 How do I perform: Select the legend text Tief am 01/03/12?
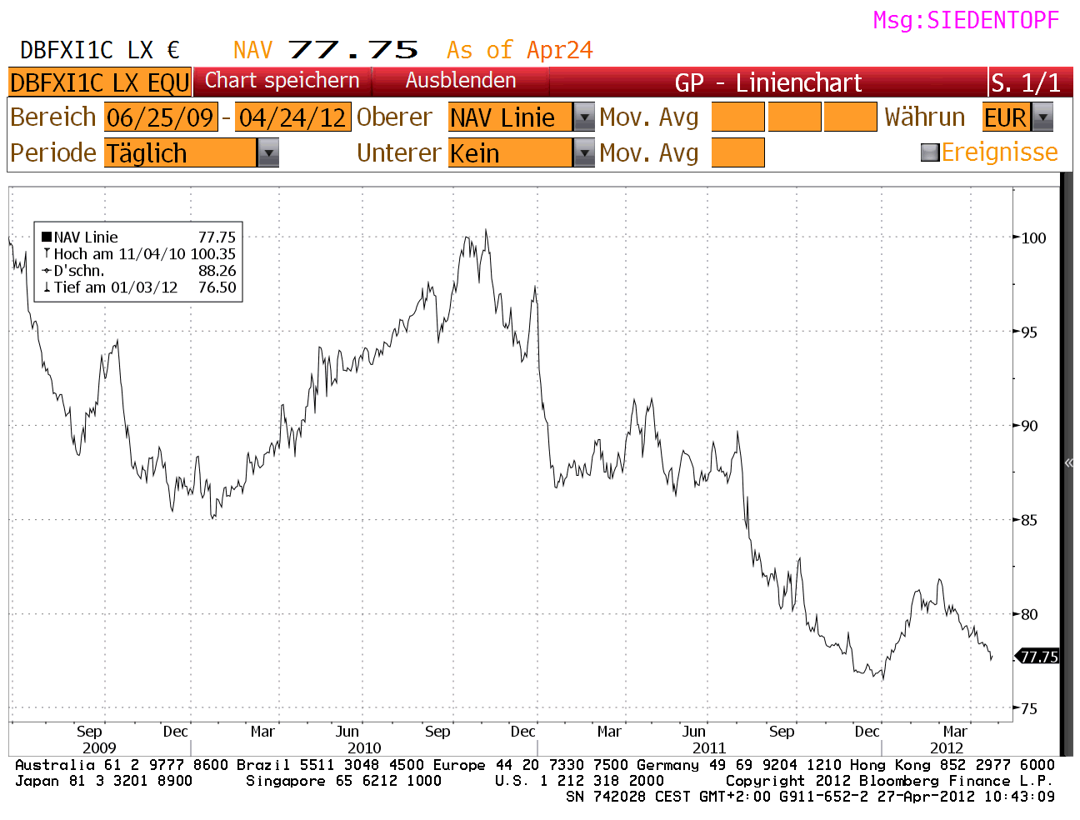[x=116, y=287]
